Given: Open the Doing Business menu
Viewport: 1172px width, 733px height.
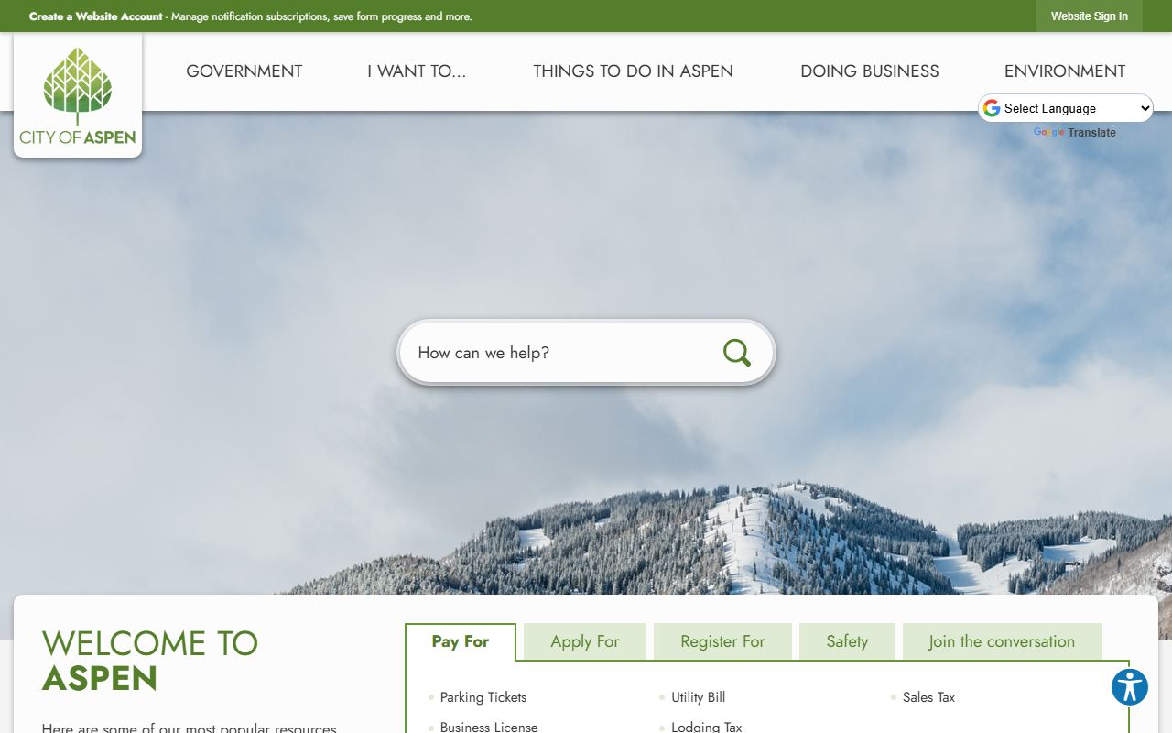Looking at the screenshot, I should [869, 71].
